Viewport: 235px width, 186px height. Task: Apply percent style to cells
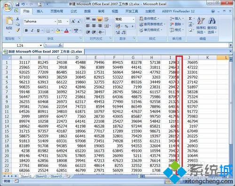coord(126,26)
